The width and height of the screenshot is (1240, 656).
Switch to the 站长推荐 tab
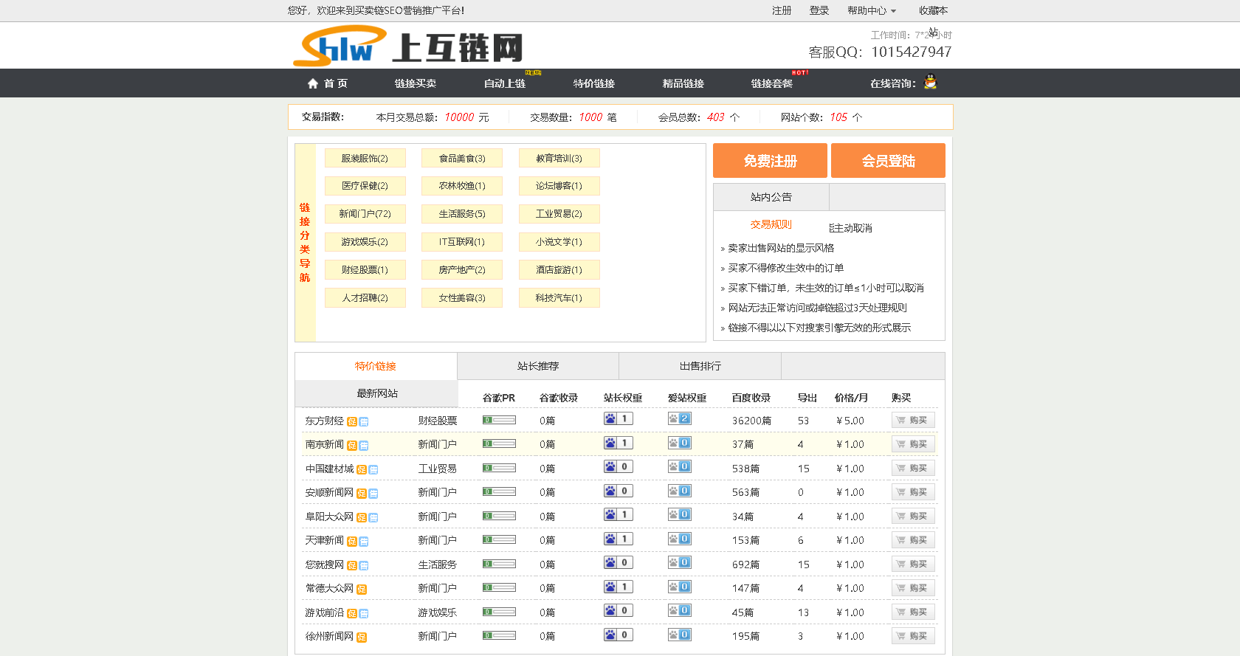(x=537, y=366)
